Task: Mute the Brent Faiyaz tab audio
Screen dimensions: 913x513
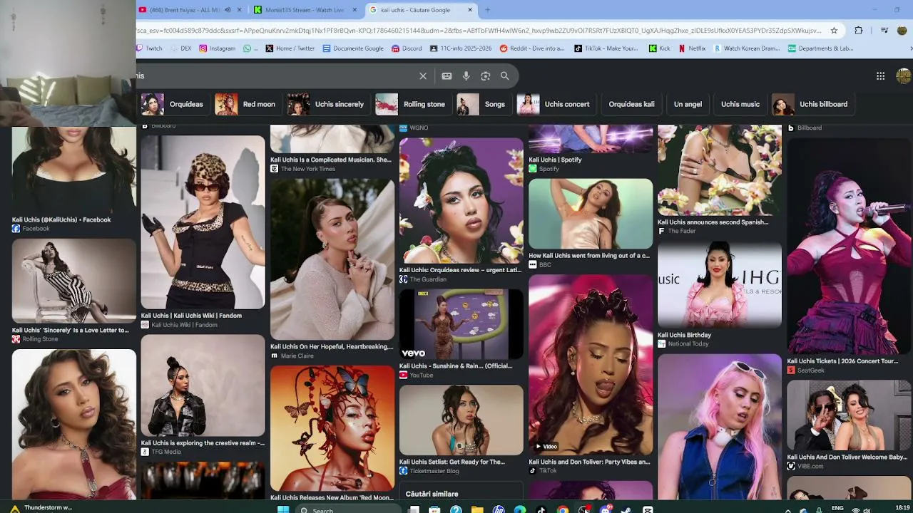Action: (228, 10)
